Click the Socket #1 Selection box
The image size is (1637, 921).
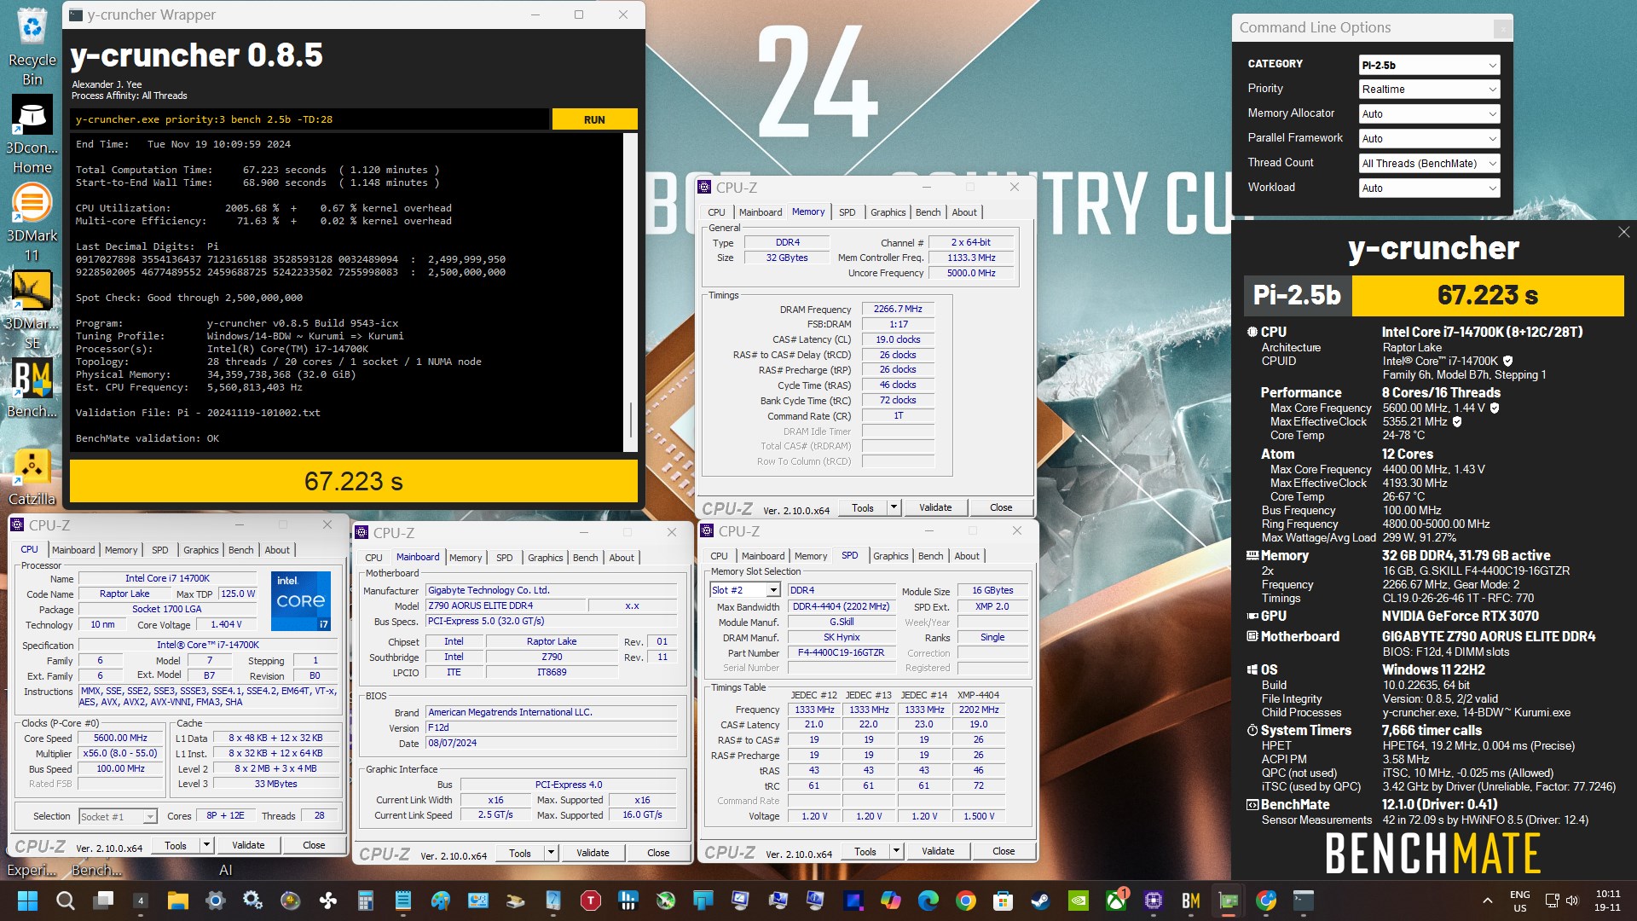point(118,816)
